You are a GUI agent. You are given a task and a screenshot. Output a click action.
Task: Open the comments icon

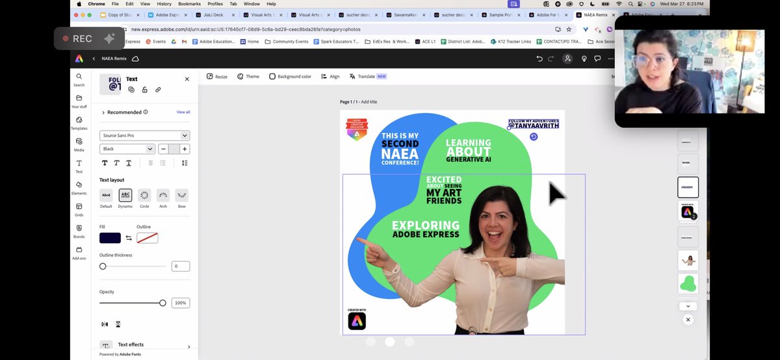599,58
